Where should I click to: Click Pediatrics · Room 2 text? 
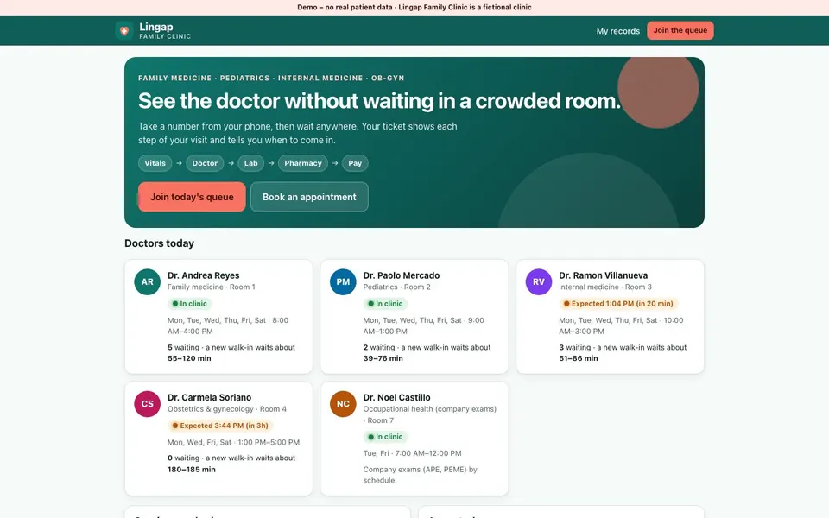coord(396,287)
